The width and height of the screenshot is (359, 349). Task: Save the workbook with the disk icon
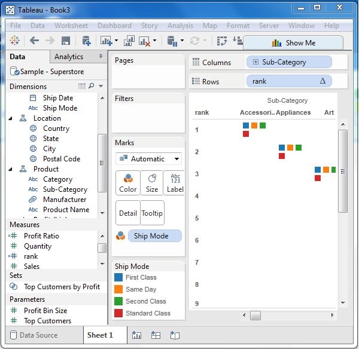(66, 41)
